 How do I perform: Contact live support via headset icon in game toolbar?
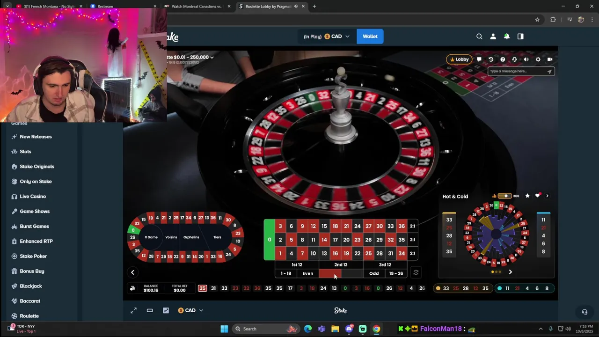[514, 59]
